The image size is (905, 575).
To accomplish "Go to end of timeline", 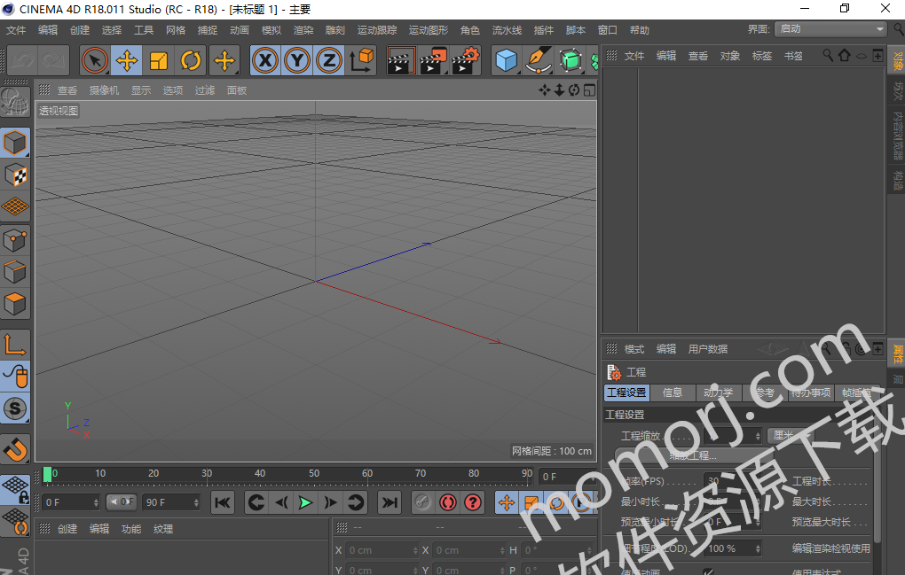I will pos(390,503).
